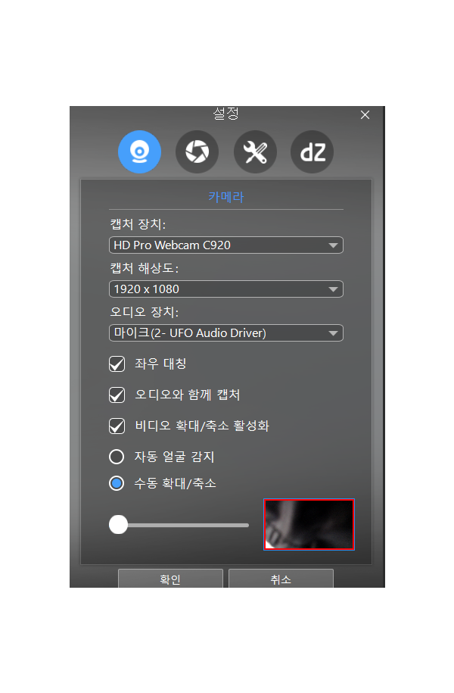This screenshot has width=454, height=693.
Task: Click the 설정 window title
Action: [226, 114]
